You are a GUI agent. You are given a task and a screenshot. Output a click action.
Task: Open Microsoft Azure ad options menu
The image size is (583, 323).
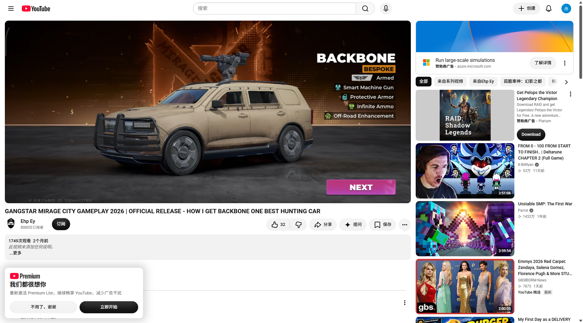[x=564, y=63]
